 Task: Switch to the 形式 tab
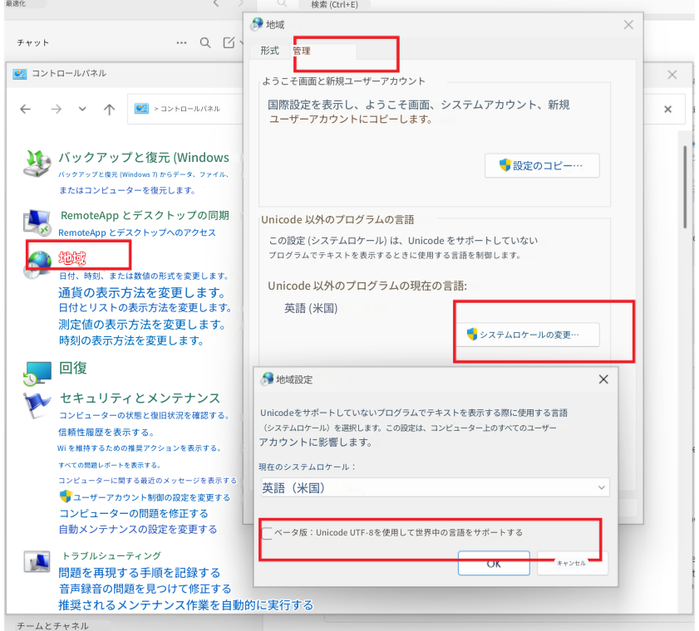tap(269, 51)
